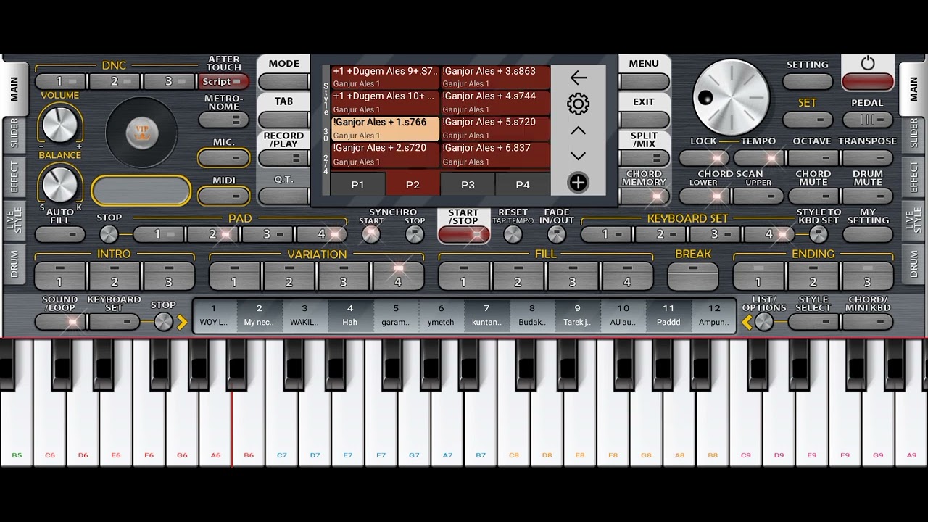Add new style with plus icon

[578, 183]
